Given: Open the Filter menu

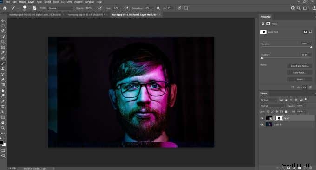Looking at the screenshot, I should click(x=56, y=2).
